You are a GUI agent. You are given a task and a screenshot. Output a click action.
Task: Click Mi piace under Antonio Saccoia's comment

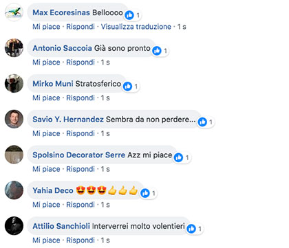tap(46, 63)
